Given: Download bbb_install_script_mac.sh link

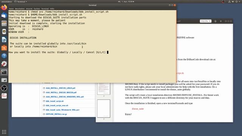Looking at the screenshot, I should [57, 106].
